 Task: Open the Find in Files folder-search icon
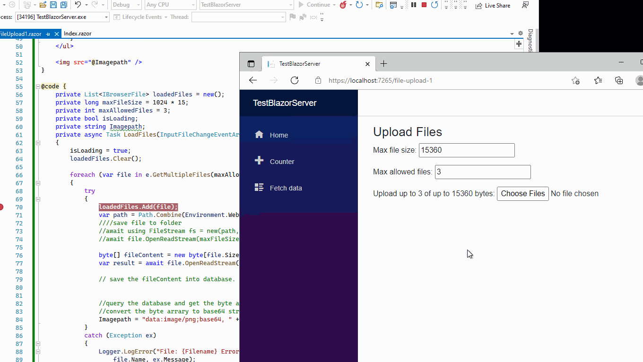pyautogui.click(x=379, y=5)
